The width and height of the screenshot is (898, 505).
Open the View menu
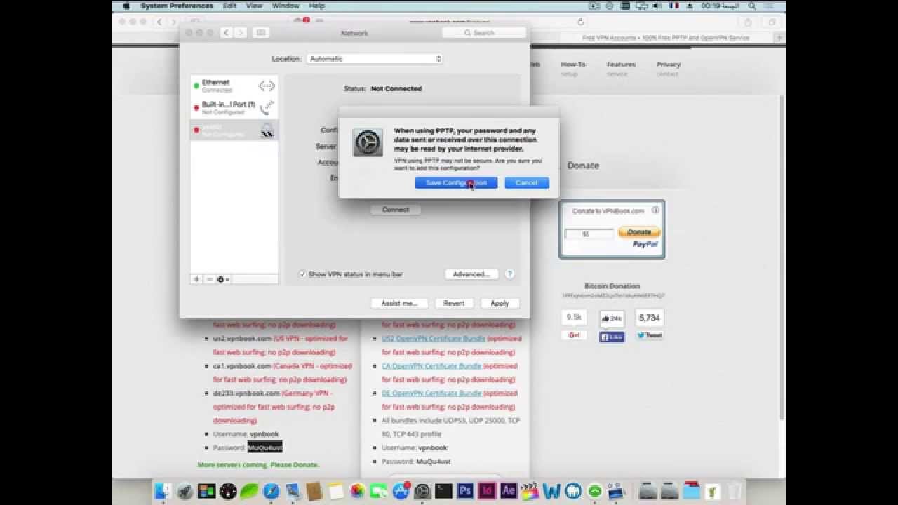[x=254, y=6]
